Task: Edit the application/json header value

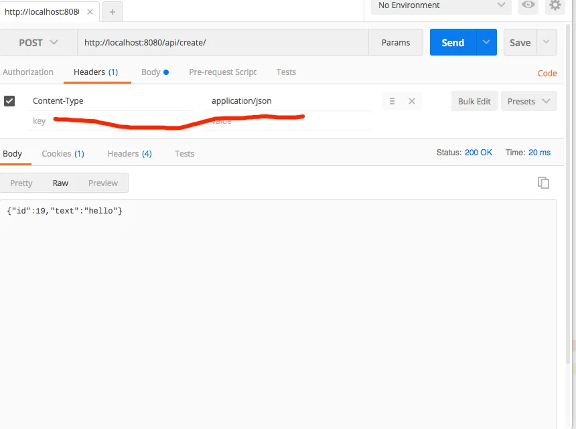Action: point(287,101)
